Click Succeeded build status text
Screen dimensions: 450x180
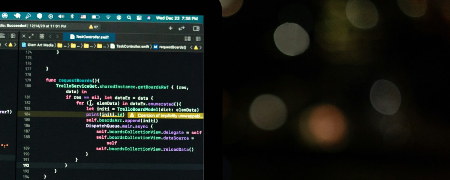tap(16, 26)
